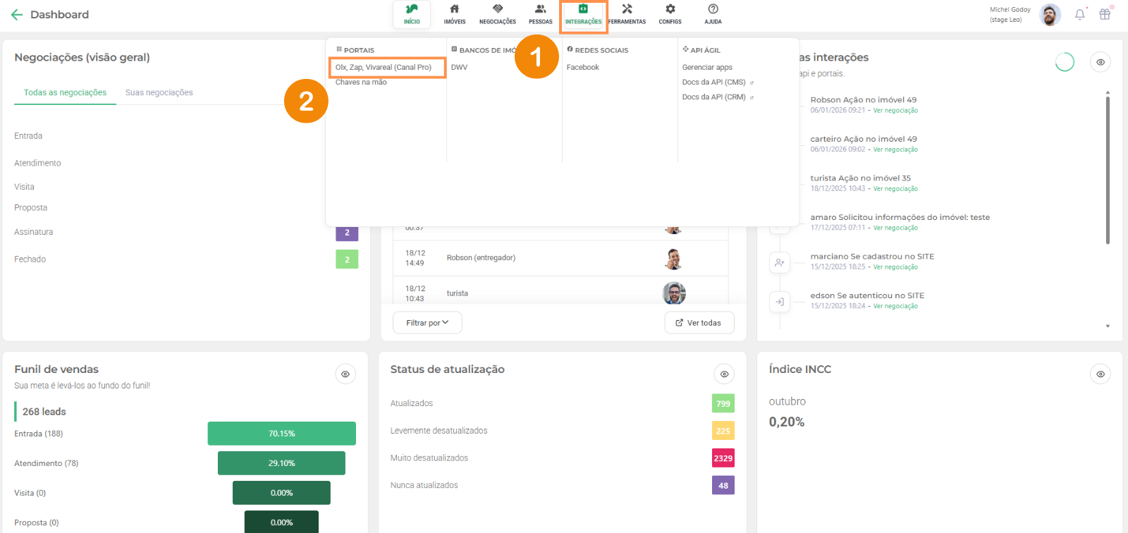Image resolution: width=1128 pixels, height=533 pixels.
Task: Expand the Filtrar por dropdown
Action: tap(427, 323)
